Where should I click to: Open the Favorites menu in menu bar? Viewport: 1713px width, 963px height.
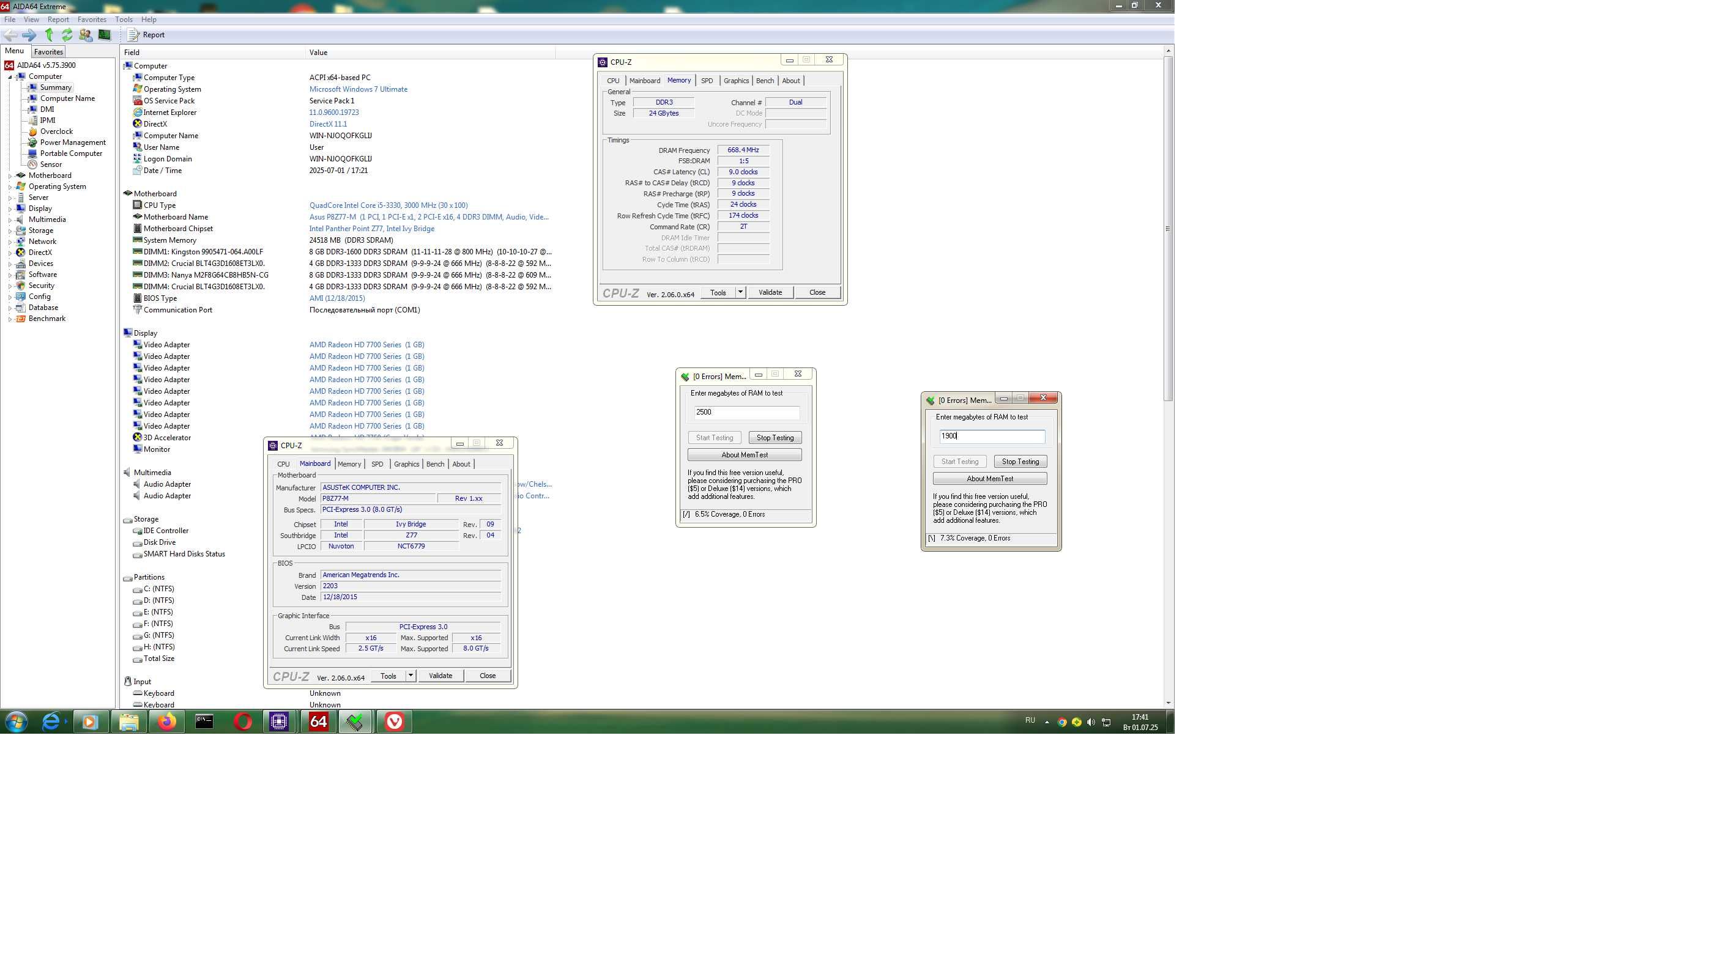pos(92,20)
